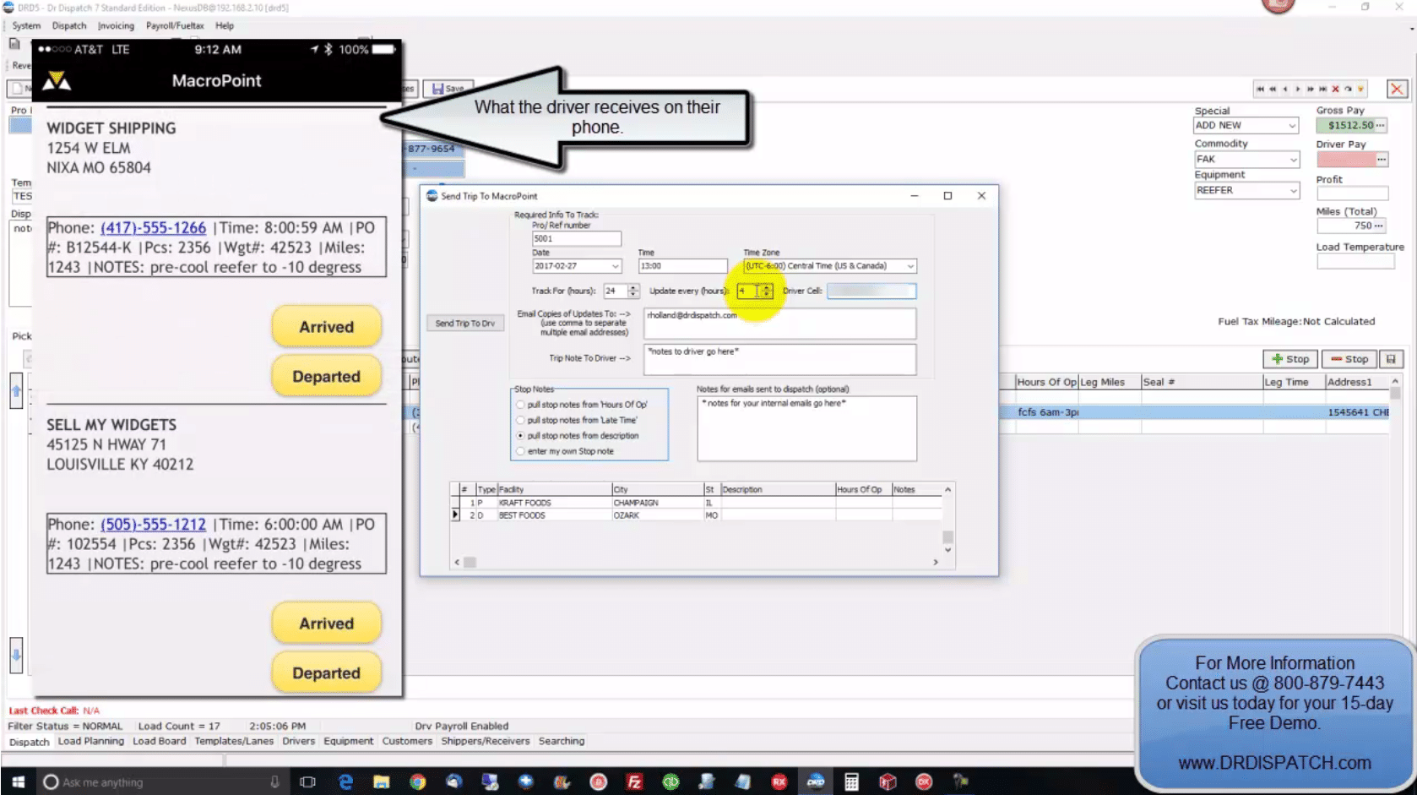Click the Description column header in stops grid
The width and height of the screenshot is (1417, 795).
point(778,489)
